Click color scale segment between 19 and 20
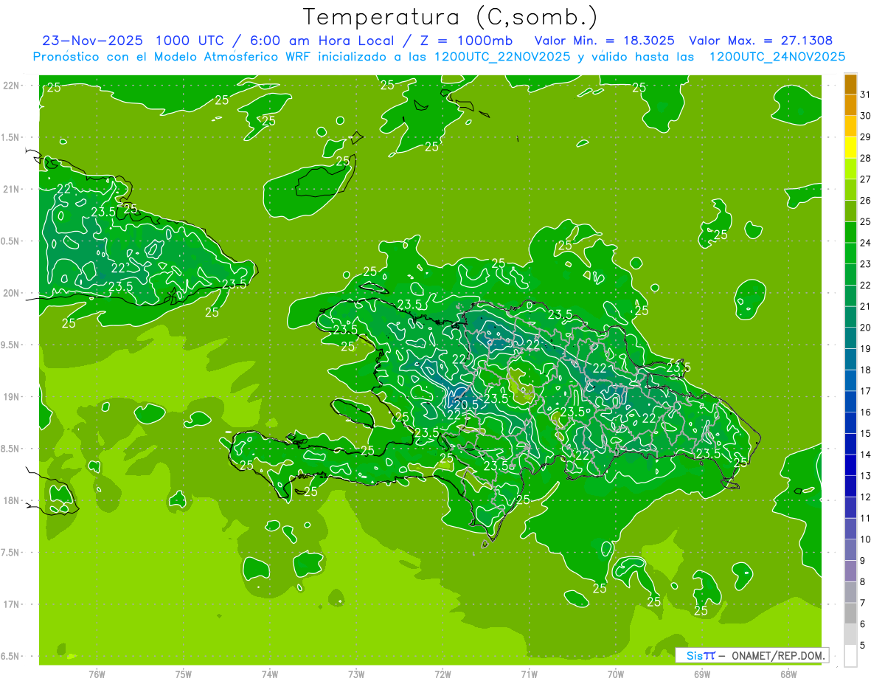The image size is (885, 684). point(850,338)
